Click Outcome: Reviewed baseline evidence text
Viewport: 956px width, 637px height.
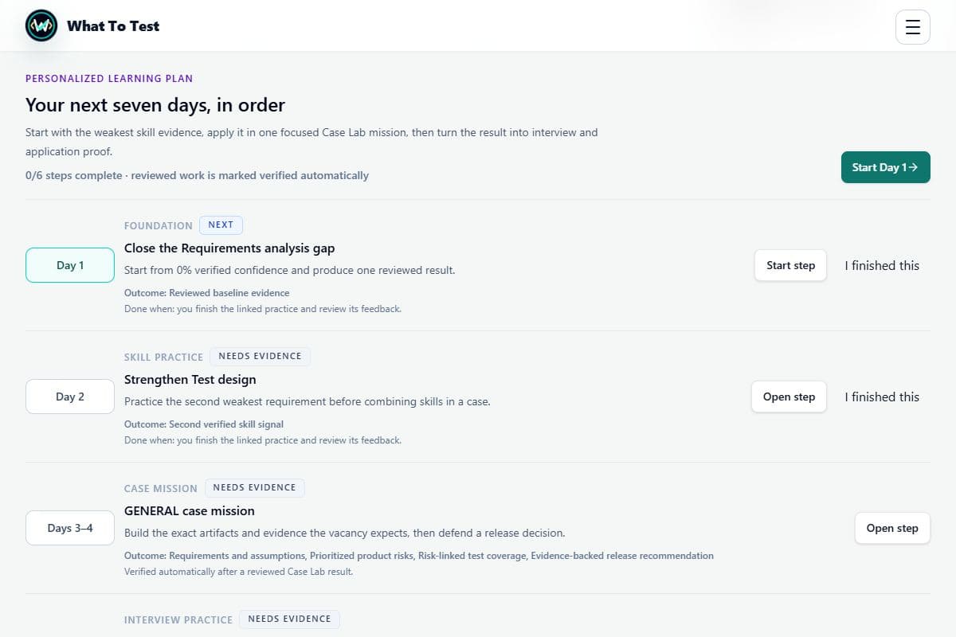tap(207, 293)
